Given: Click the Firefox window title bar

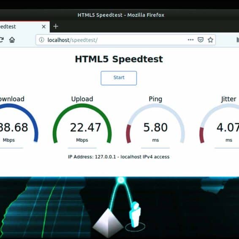Looking at the screenshot, I should point(119,15).
